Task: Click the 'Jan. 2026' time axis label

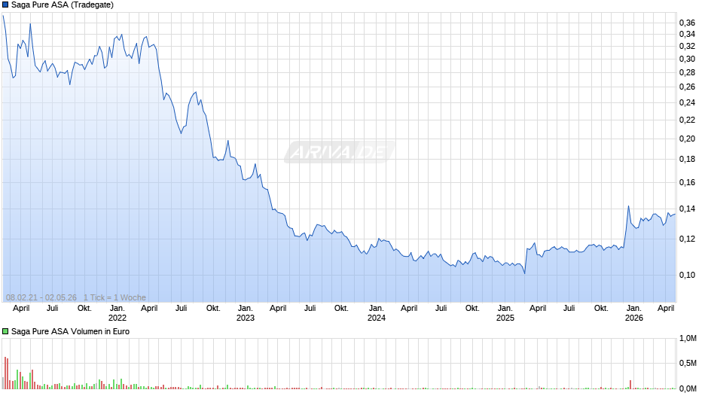Action: click(x=634, y=313)
